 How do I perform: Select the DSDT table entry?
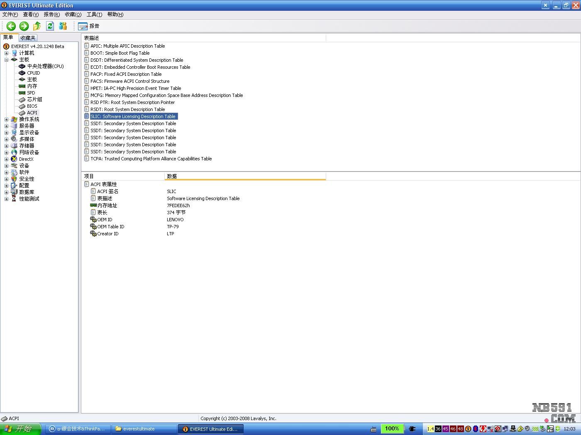137,60
